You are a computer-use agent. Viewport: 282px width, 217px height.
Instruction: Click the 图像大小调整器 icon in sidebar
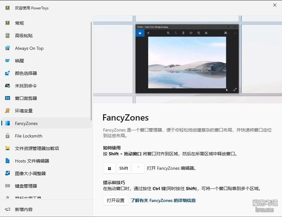point(8,173)
